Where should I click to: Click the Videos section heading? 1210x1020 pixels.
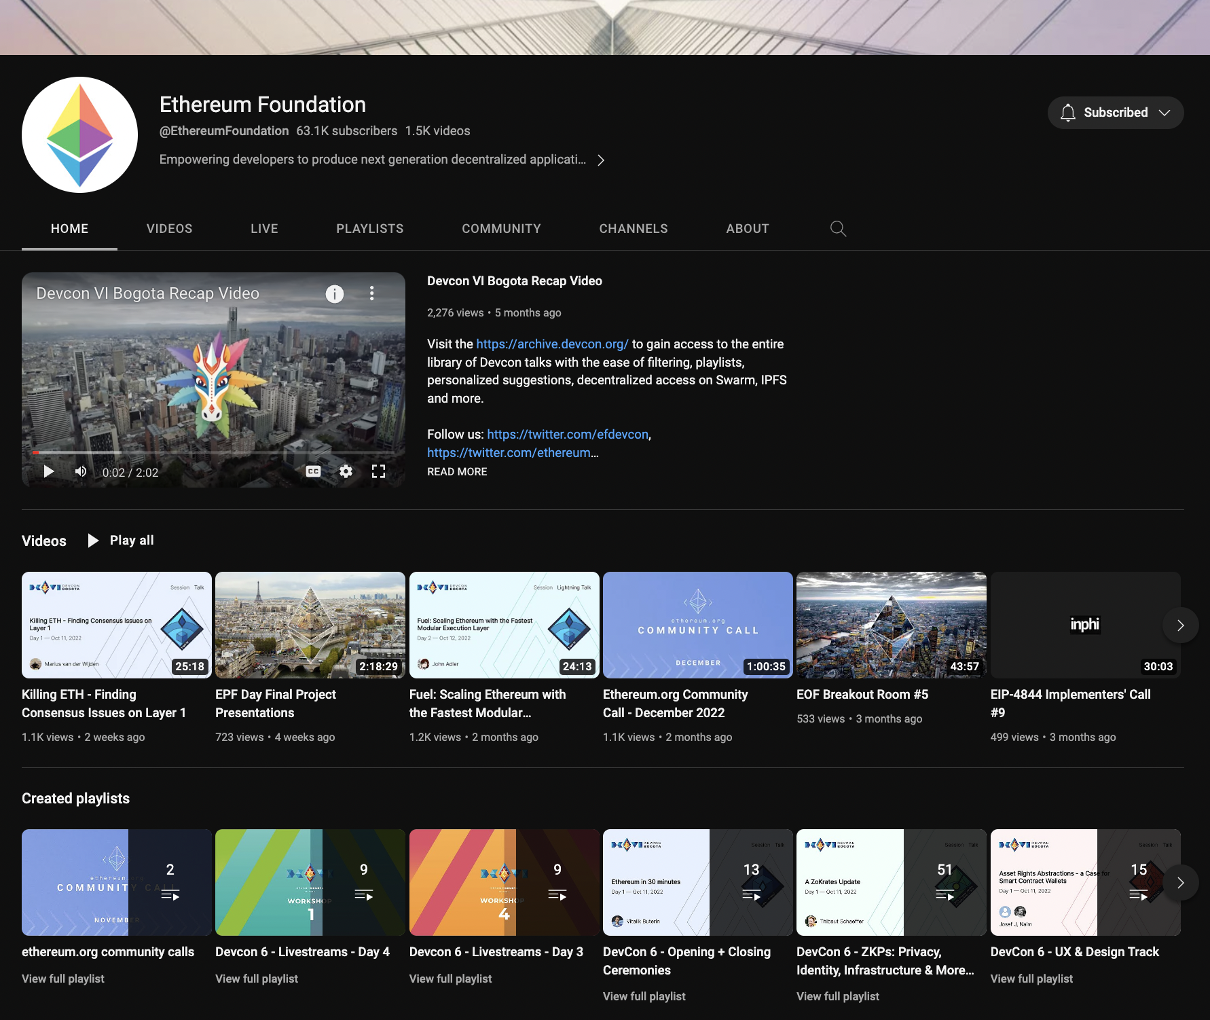[44, 541]
